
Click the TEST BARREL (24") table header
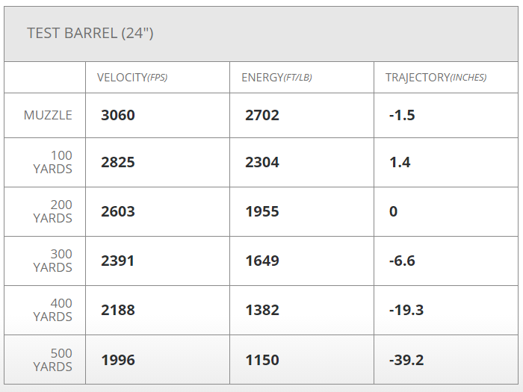pyautogui.click(x=90, y=34)
